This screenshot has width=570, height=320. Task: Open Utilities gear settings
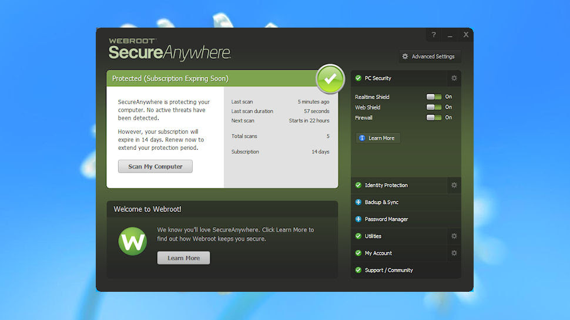coord(454,236)
